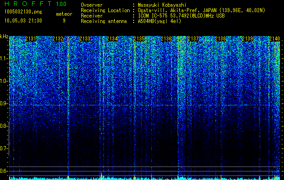
Task: Select the observer name Masayuki Kobayashi
Action: tap(162, 5)
